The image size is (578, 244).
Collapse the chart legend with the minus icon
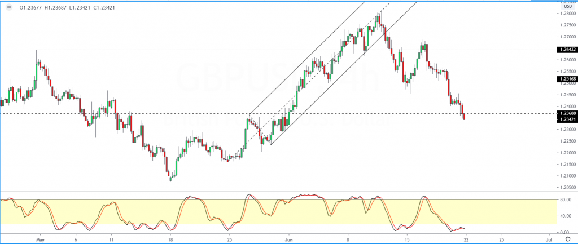point(8,7)
